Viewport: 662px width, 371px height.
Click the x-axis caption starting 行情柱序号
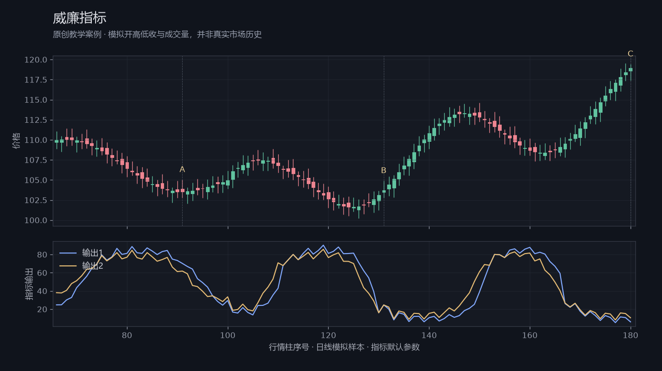[x=344, y=347]
